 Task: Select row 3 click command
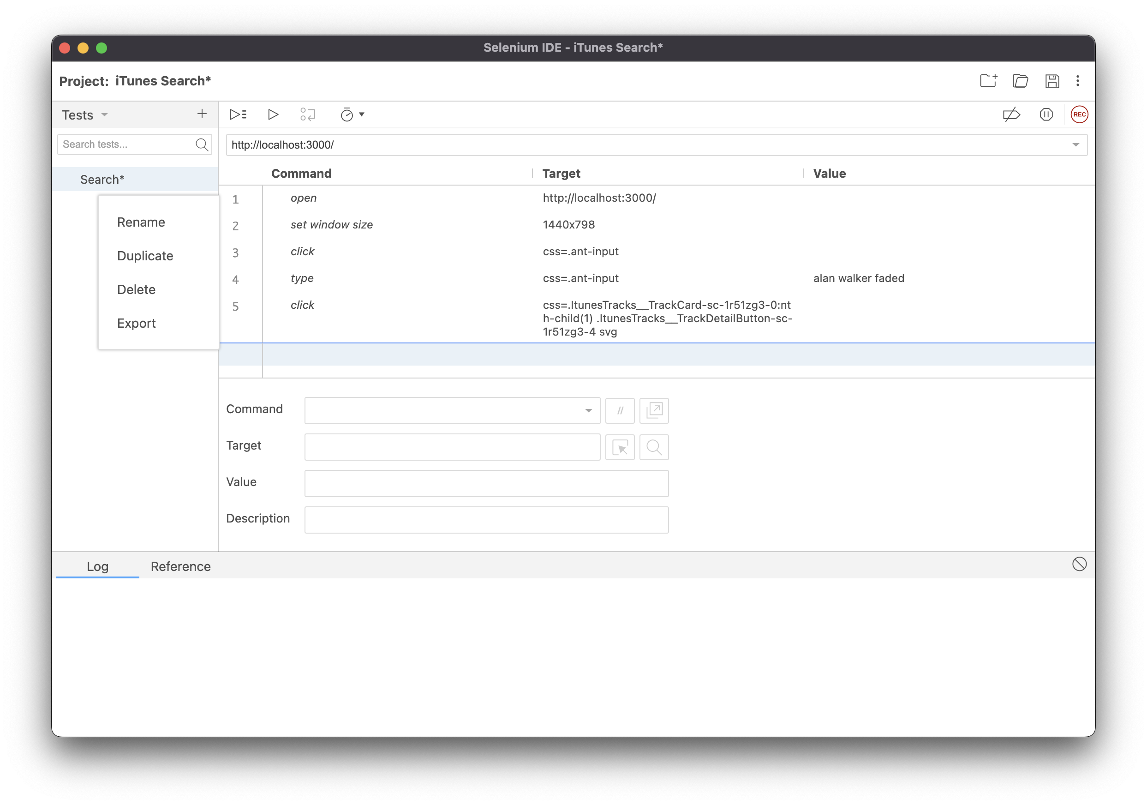click(657, 252)
